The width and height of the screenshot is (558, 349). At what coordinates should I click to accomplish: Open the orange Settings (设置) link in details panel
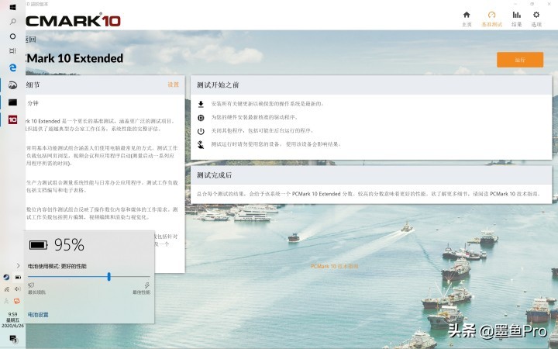pos(174,85)
